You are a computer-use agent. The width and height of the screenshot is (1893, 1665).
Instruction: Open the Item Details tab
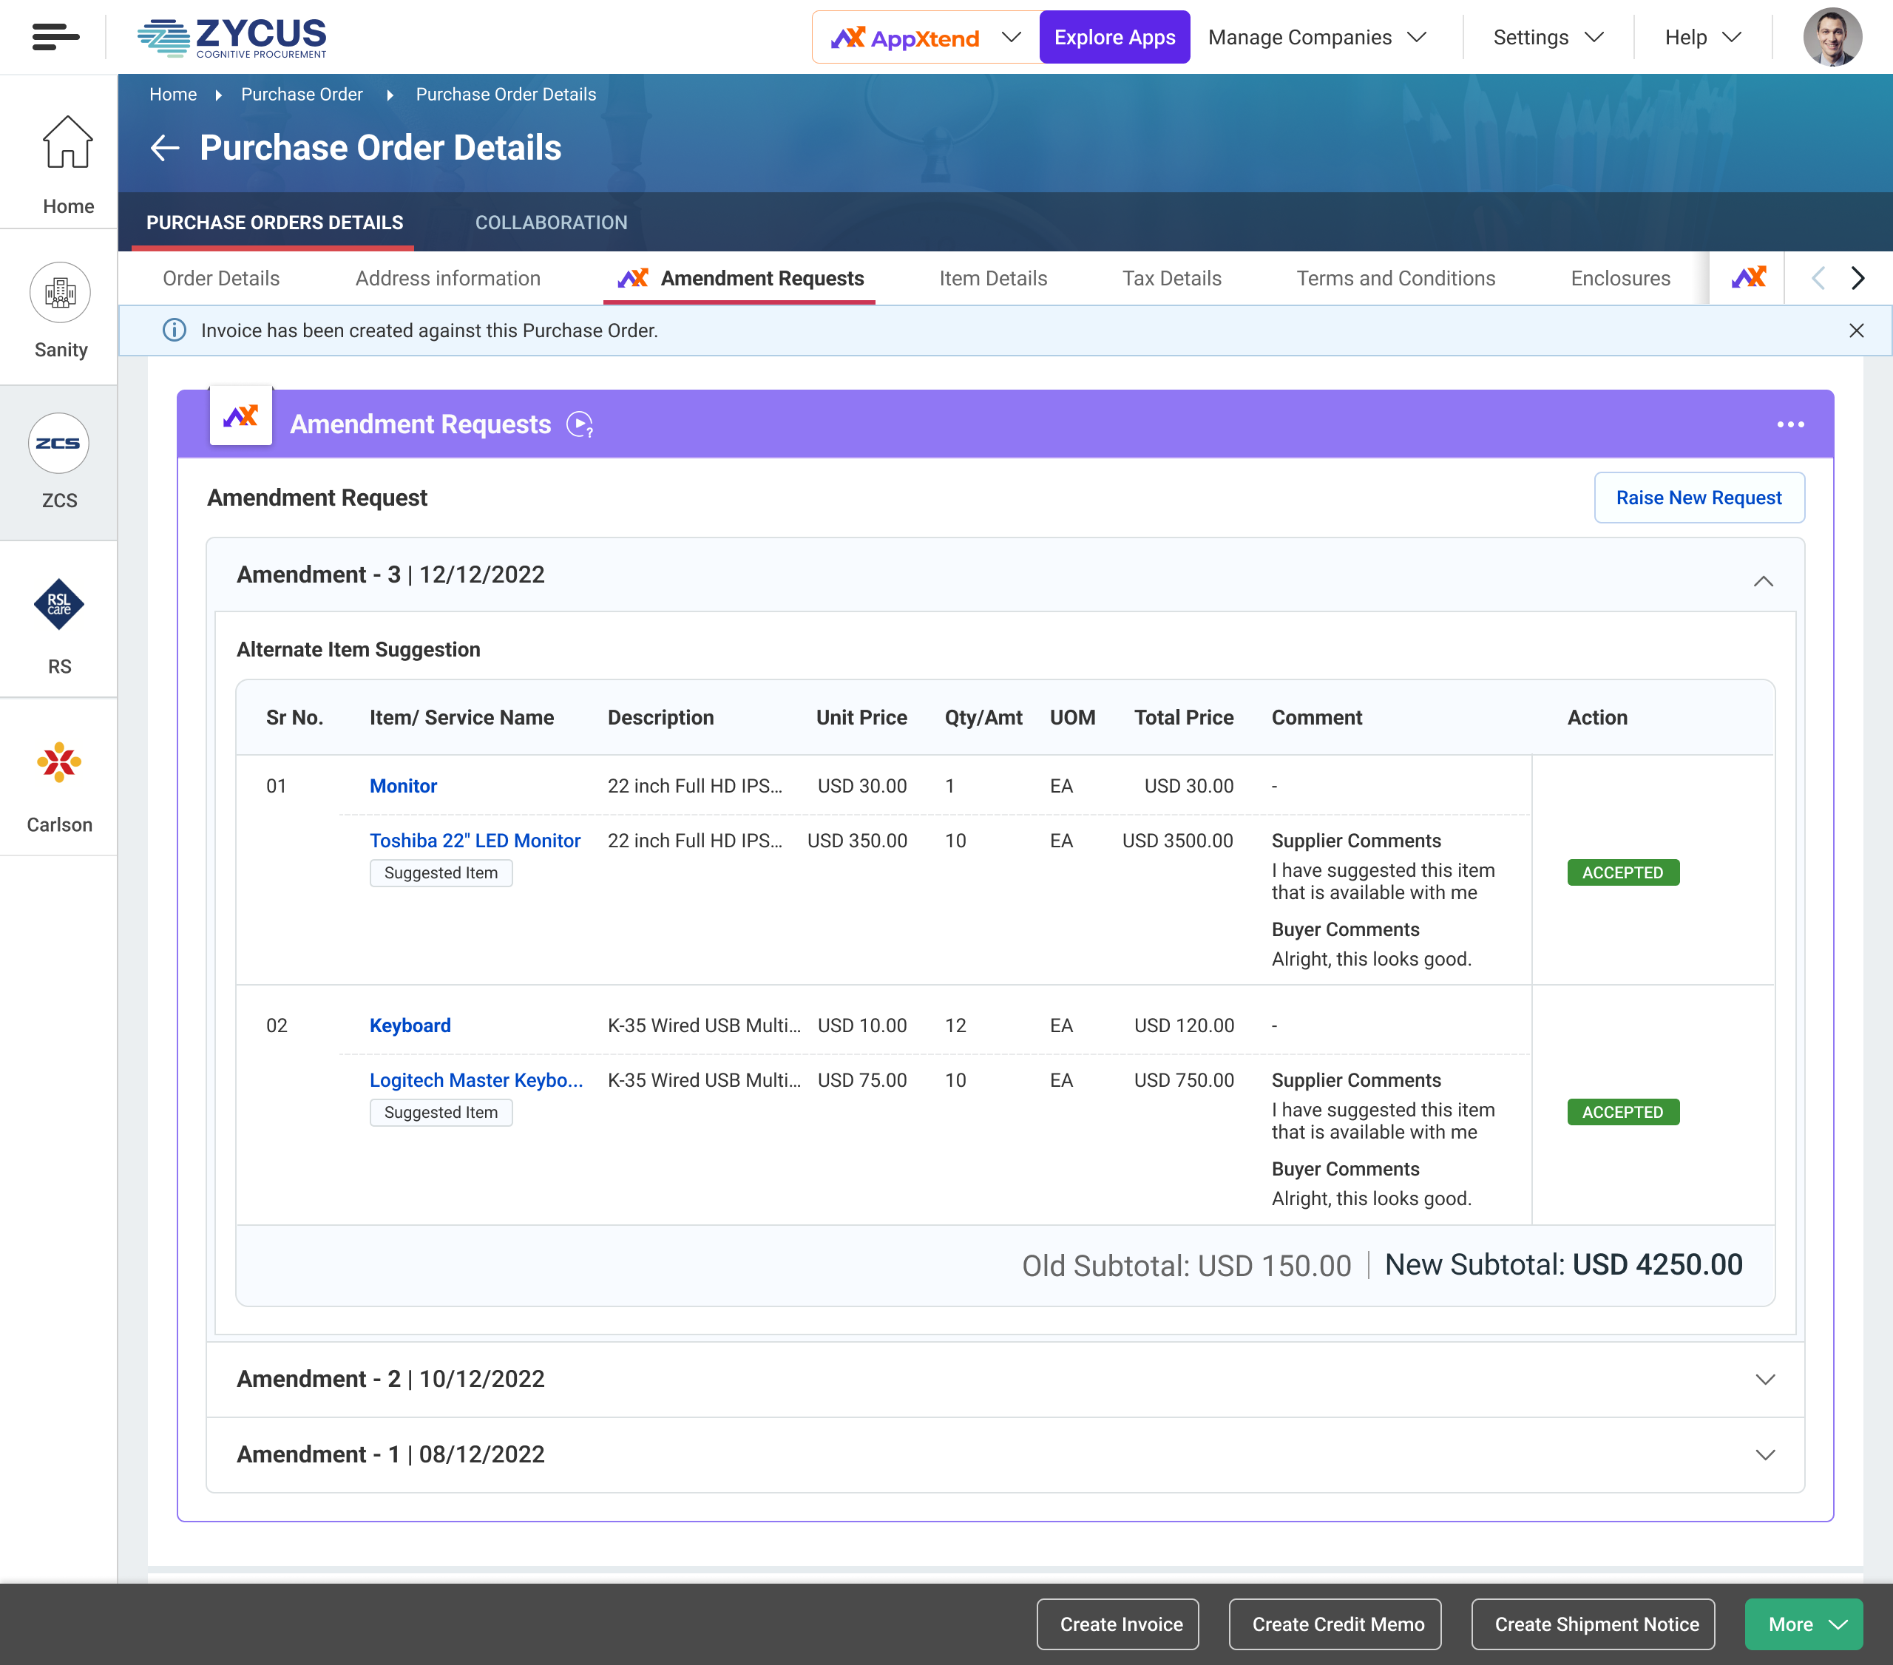[993, 279]
